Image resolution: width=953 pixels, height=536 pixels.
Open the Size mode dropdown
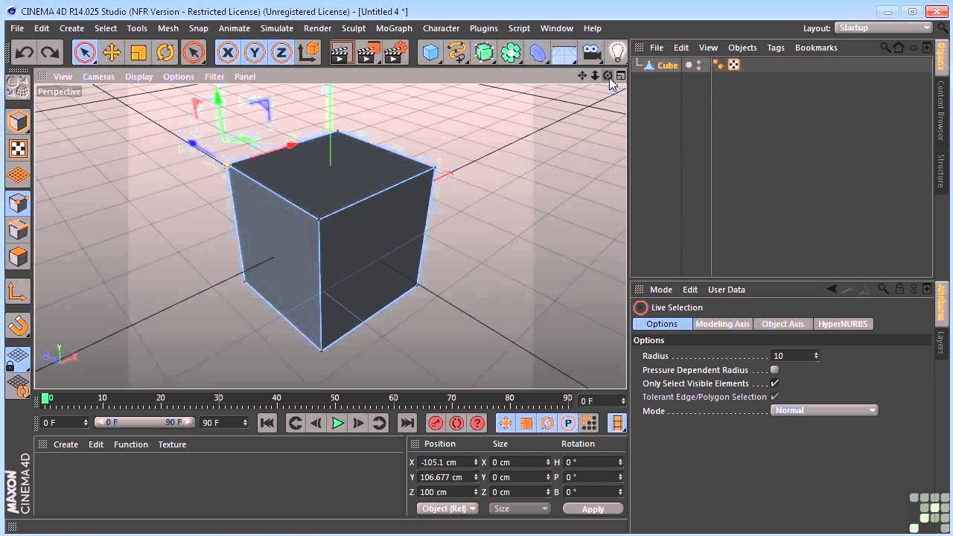[520, 508]
